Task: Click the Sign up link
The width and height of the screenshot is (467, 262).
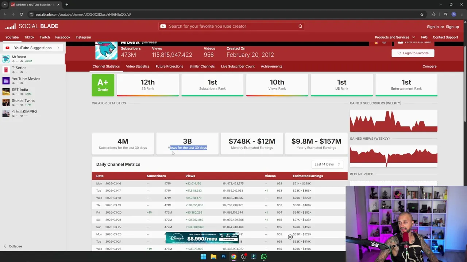Action: pos(452,27)
